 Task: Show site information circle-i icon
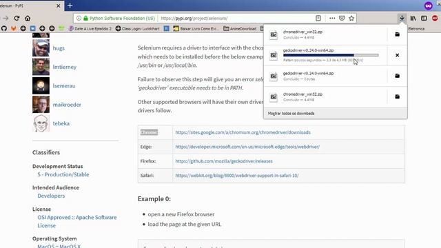tap(79, 19)
